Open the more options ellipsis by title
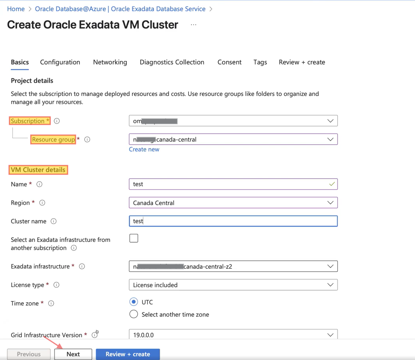 (x=193, y=25)
